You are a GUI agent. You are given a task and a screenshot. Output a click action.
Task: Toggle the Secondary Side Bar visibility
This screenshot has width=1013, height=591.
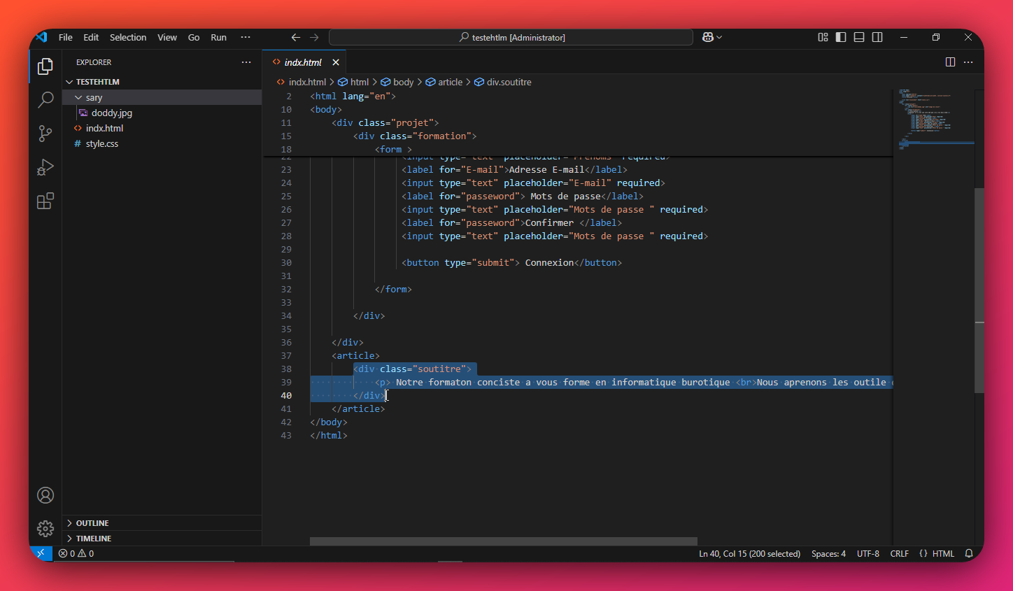[877, 37]
